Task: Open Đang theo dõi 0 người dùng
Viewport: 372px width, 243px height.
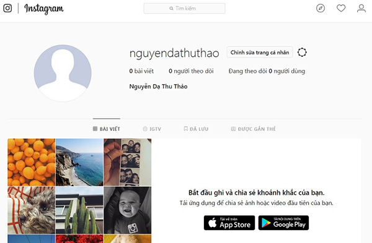Action: (x=267, y=71)
